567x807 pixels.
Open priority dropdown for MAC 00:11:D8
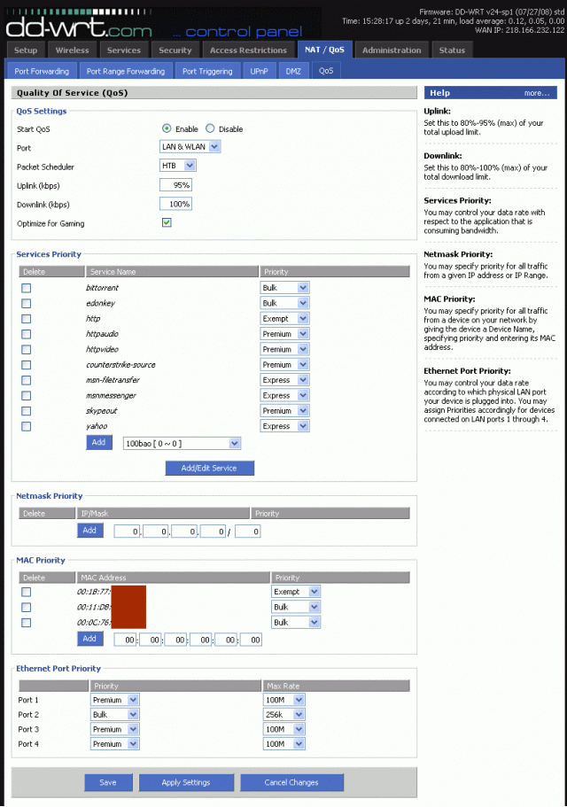coord(297,607)
